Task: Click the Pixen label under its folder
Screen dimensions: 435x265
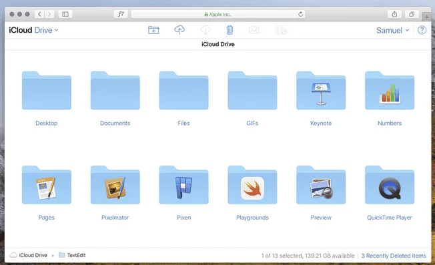Action: coord(183,218)
